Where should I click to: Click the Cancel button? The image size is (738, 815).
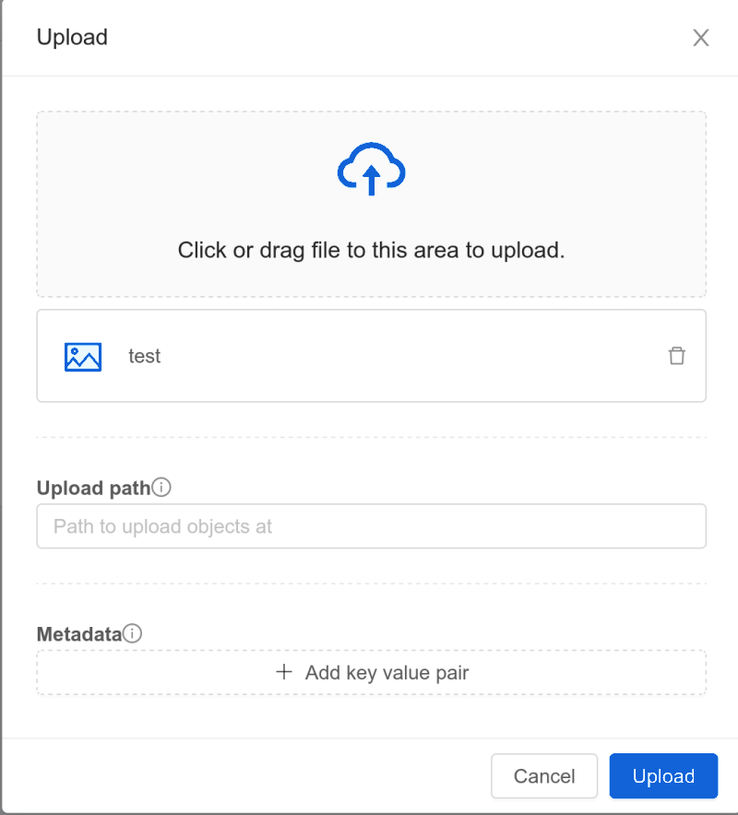coord(544,776)
